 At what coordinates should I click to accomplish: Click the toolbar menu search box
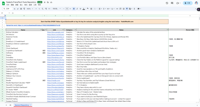coord(8,9)
